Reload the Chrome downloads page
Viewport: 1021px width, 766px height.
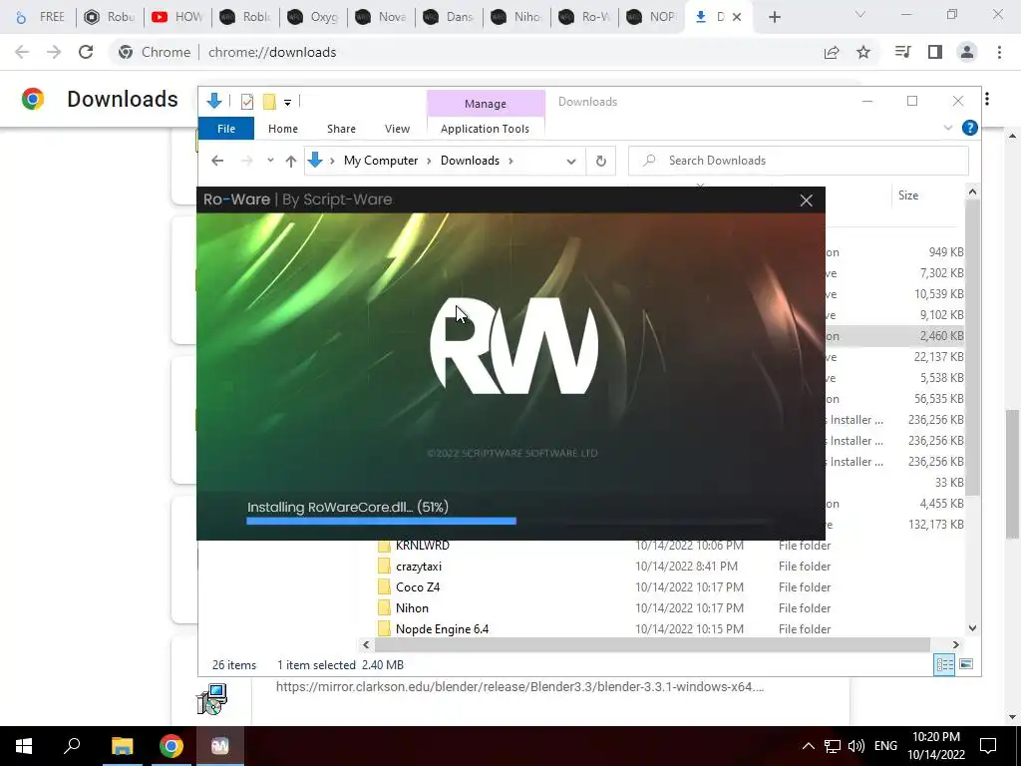86,52
